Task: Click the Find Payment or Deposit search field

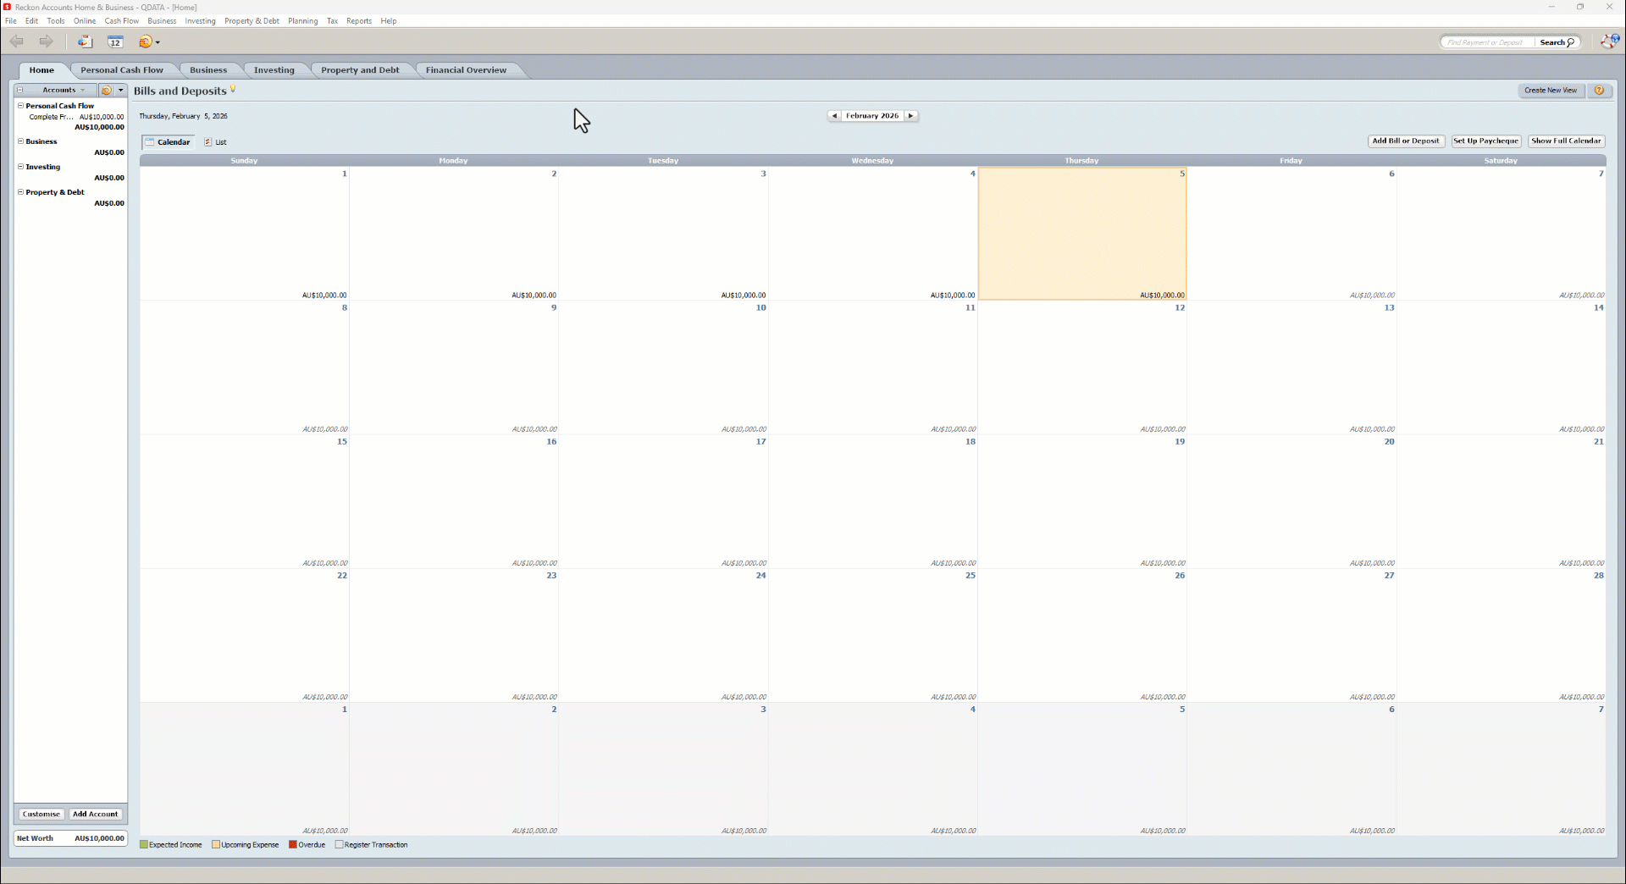Action: click(1486, 42)
